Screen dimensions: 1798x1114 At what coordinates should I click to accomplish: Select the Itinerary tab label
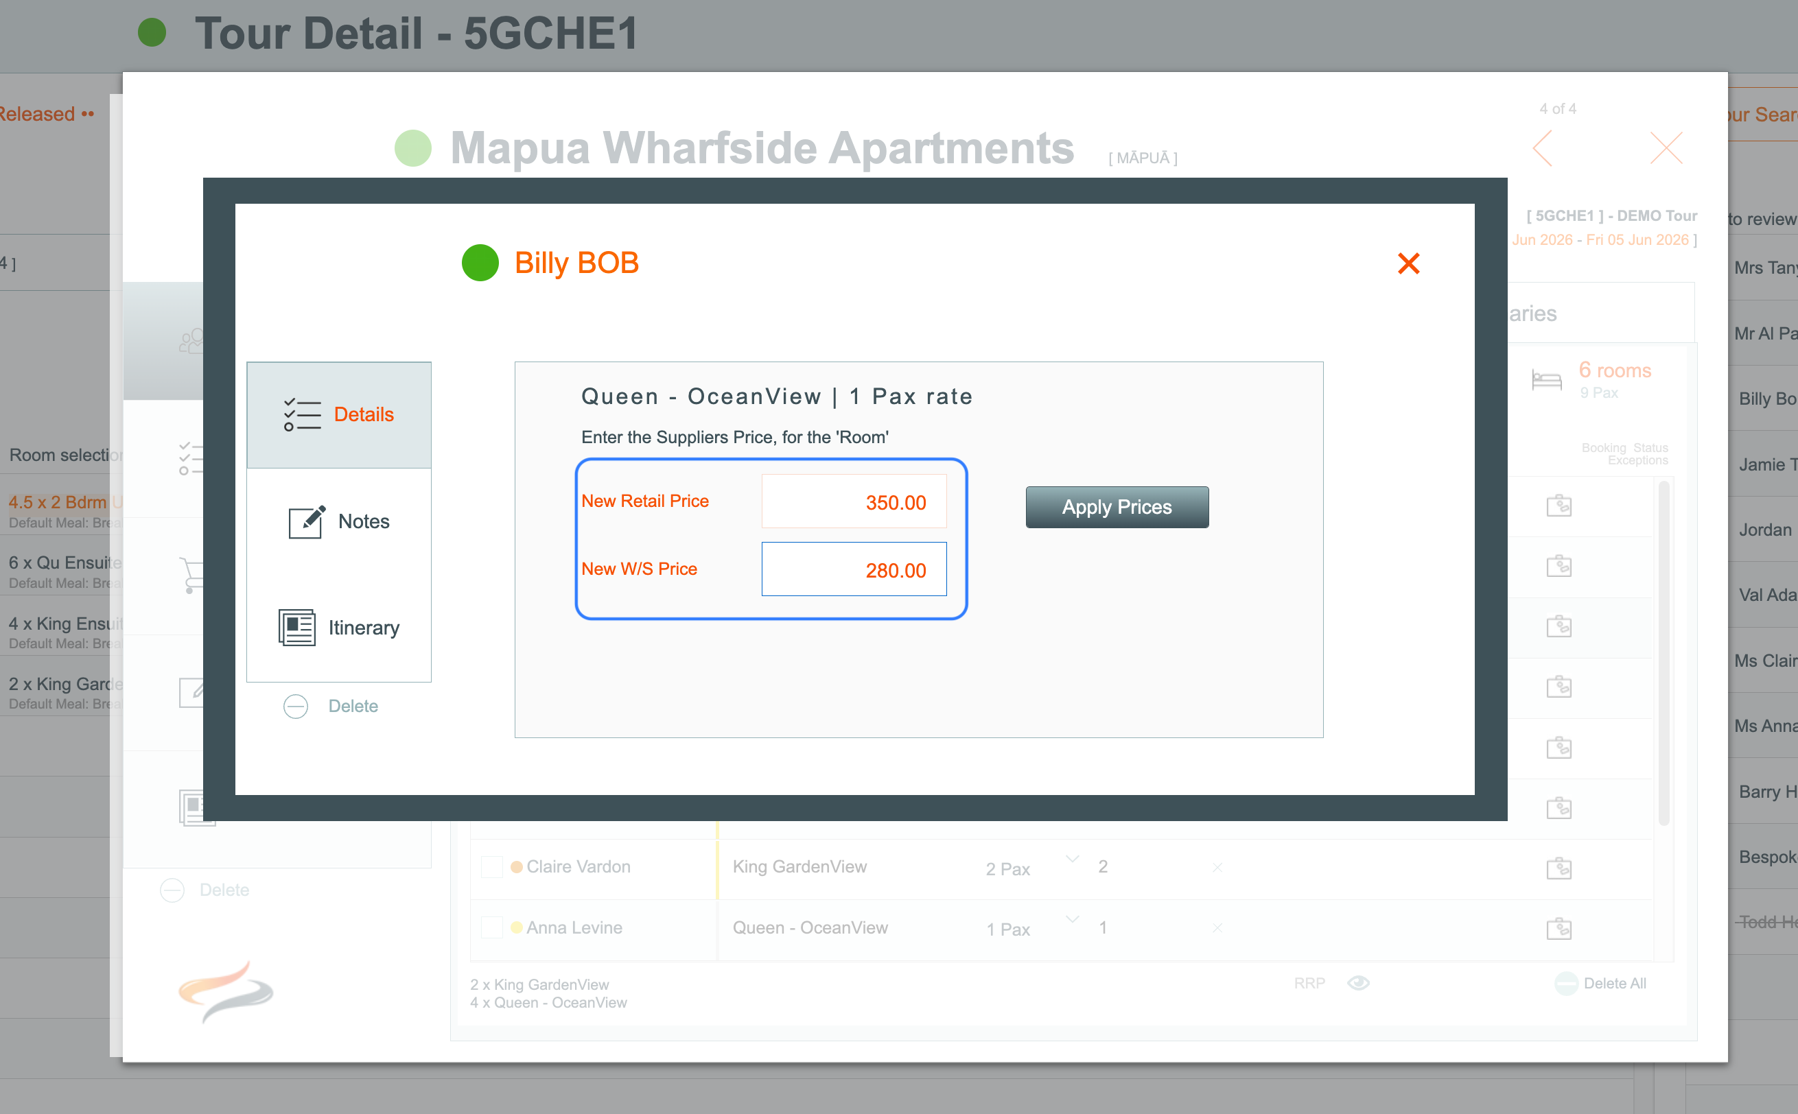pos(364,628)
